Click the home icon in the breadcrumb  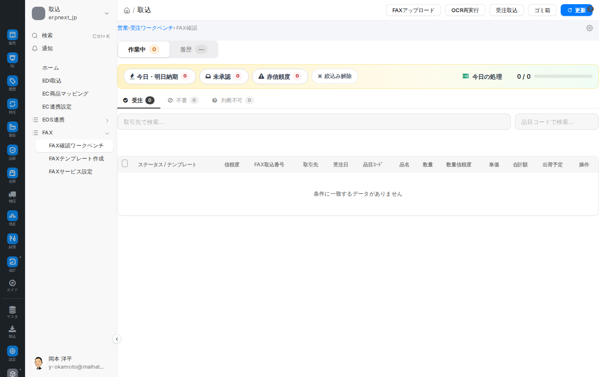tap(127, 10)
